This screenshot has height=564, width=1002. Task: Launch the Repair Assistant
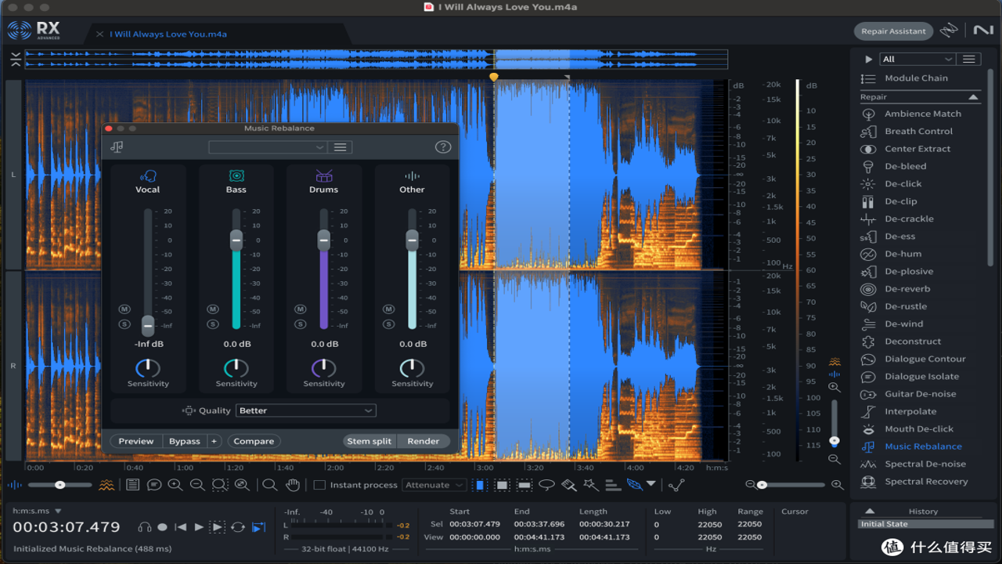893,31
